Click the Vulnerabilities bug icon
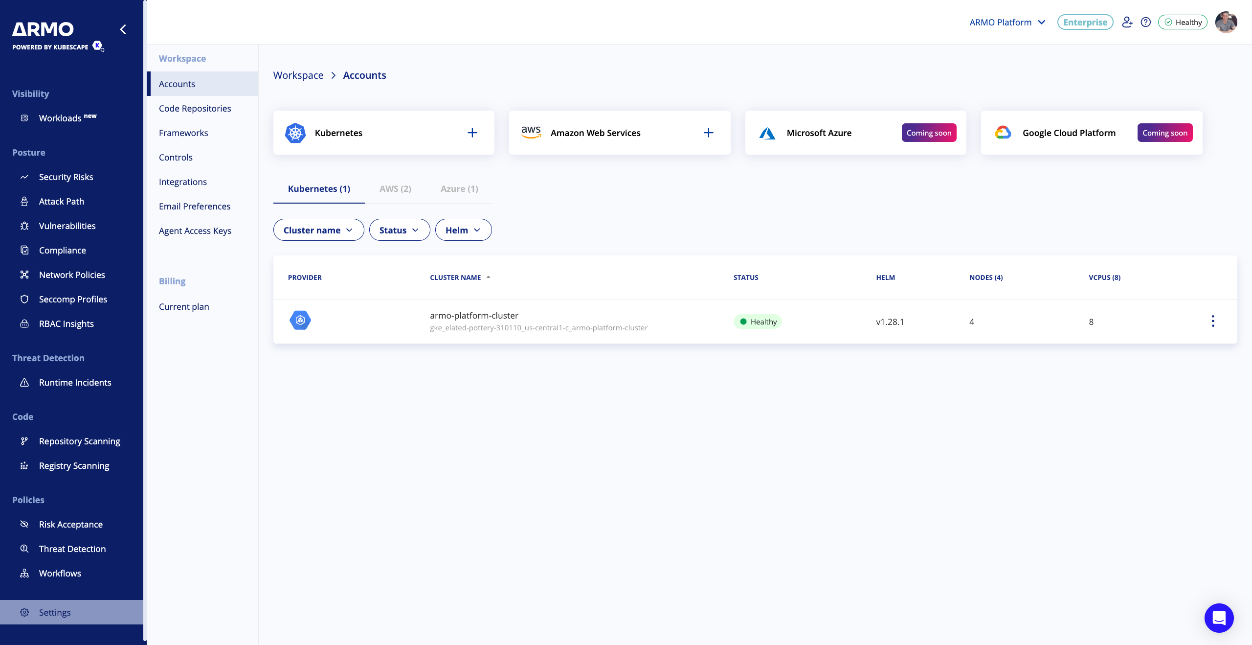This screenshot has width=1252, height=645. 24,226
